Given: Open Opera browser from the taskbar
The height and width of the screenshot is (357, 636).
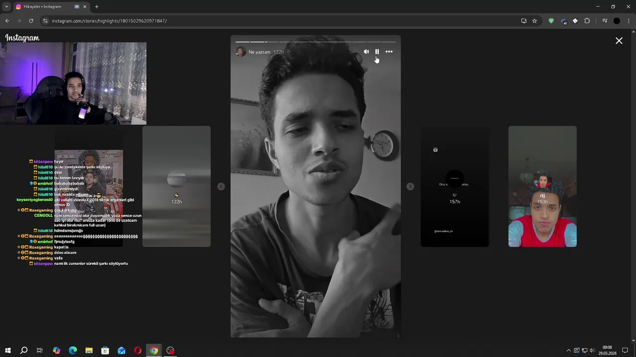Looking at the screenshot, I should tap(138, 351).
